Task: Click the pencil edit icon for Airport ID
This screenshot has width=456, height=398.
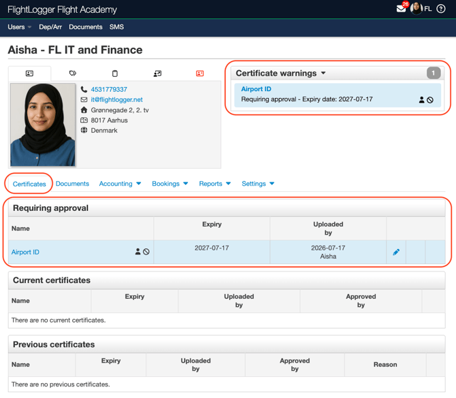Action: click(x=396, y=252)
